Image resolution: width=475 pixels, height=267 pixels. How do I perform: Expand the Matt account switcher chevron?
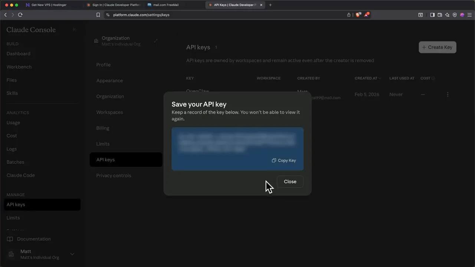click(x=72, y=254)
